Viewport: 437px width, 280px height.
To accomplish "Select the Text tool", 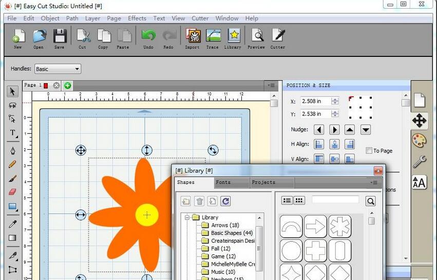I will pyautogui.click(x=13, y=133).
